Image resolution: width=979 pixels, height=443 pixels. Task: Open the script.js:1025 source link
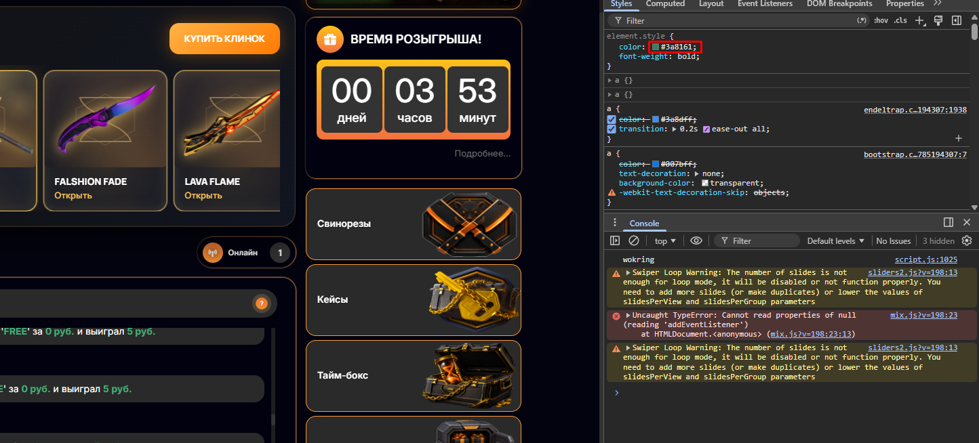pos(926,259)
